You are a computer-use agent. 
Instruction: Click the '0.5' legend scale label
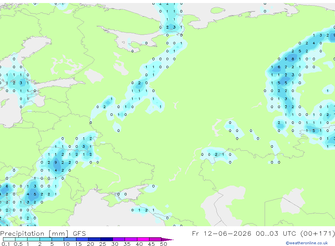[18, 244]
